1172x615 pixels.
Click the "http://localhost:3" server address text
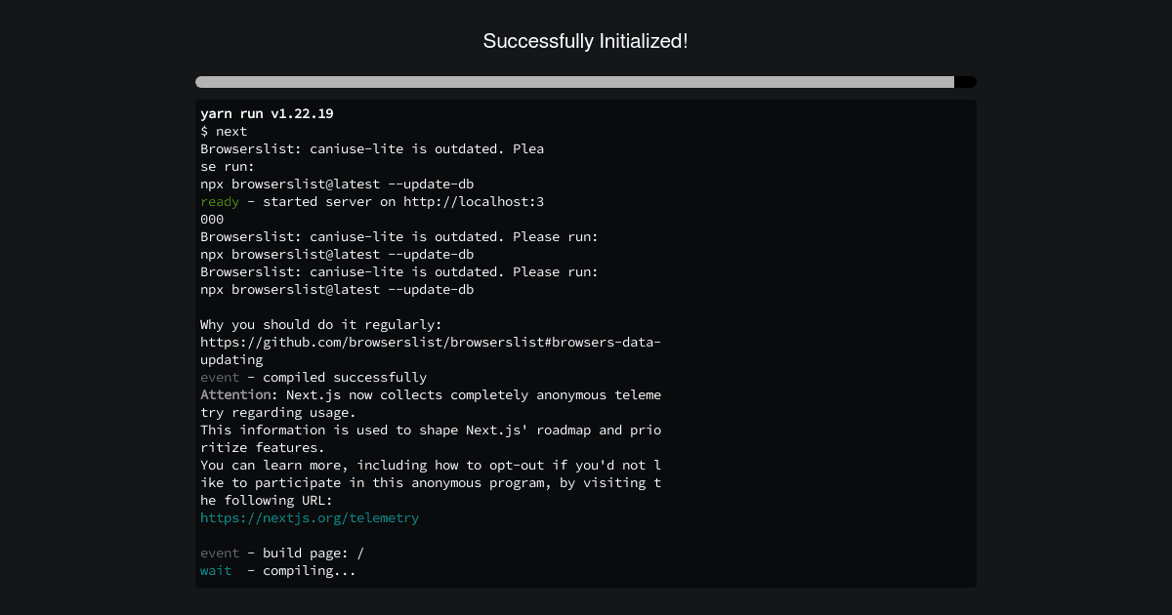(x=474, y=202)
